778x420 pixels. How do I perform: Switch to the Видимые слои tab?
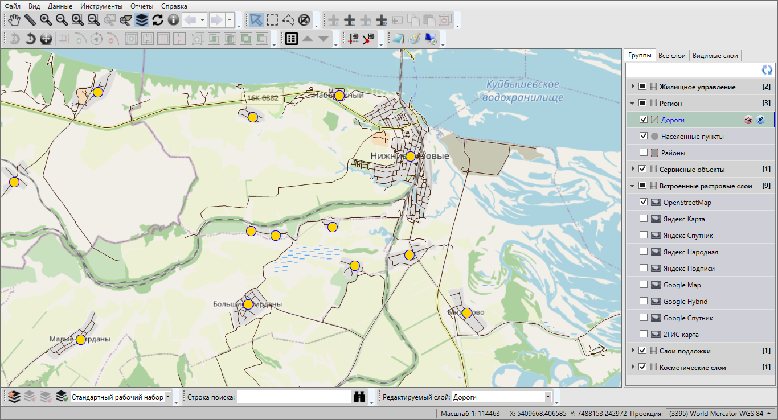[x=715, y=56]
